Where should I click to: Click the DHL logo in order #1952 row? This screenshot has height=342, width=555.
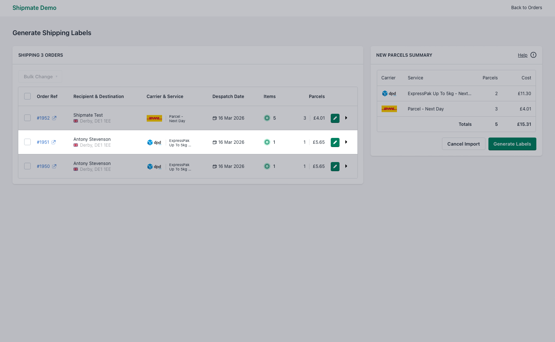[154, 118]
